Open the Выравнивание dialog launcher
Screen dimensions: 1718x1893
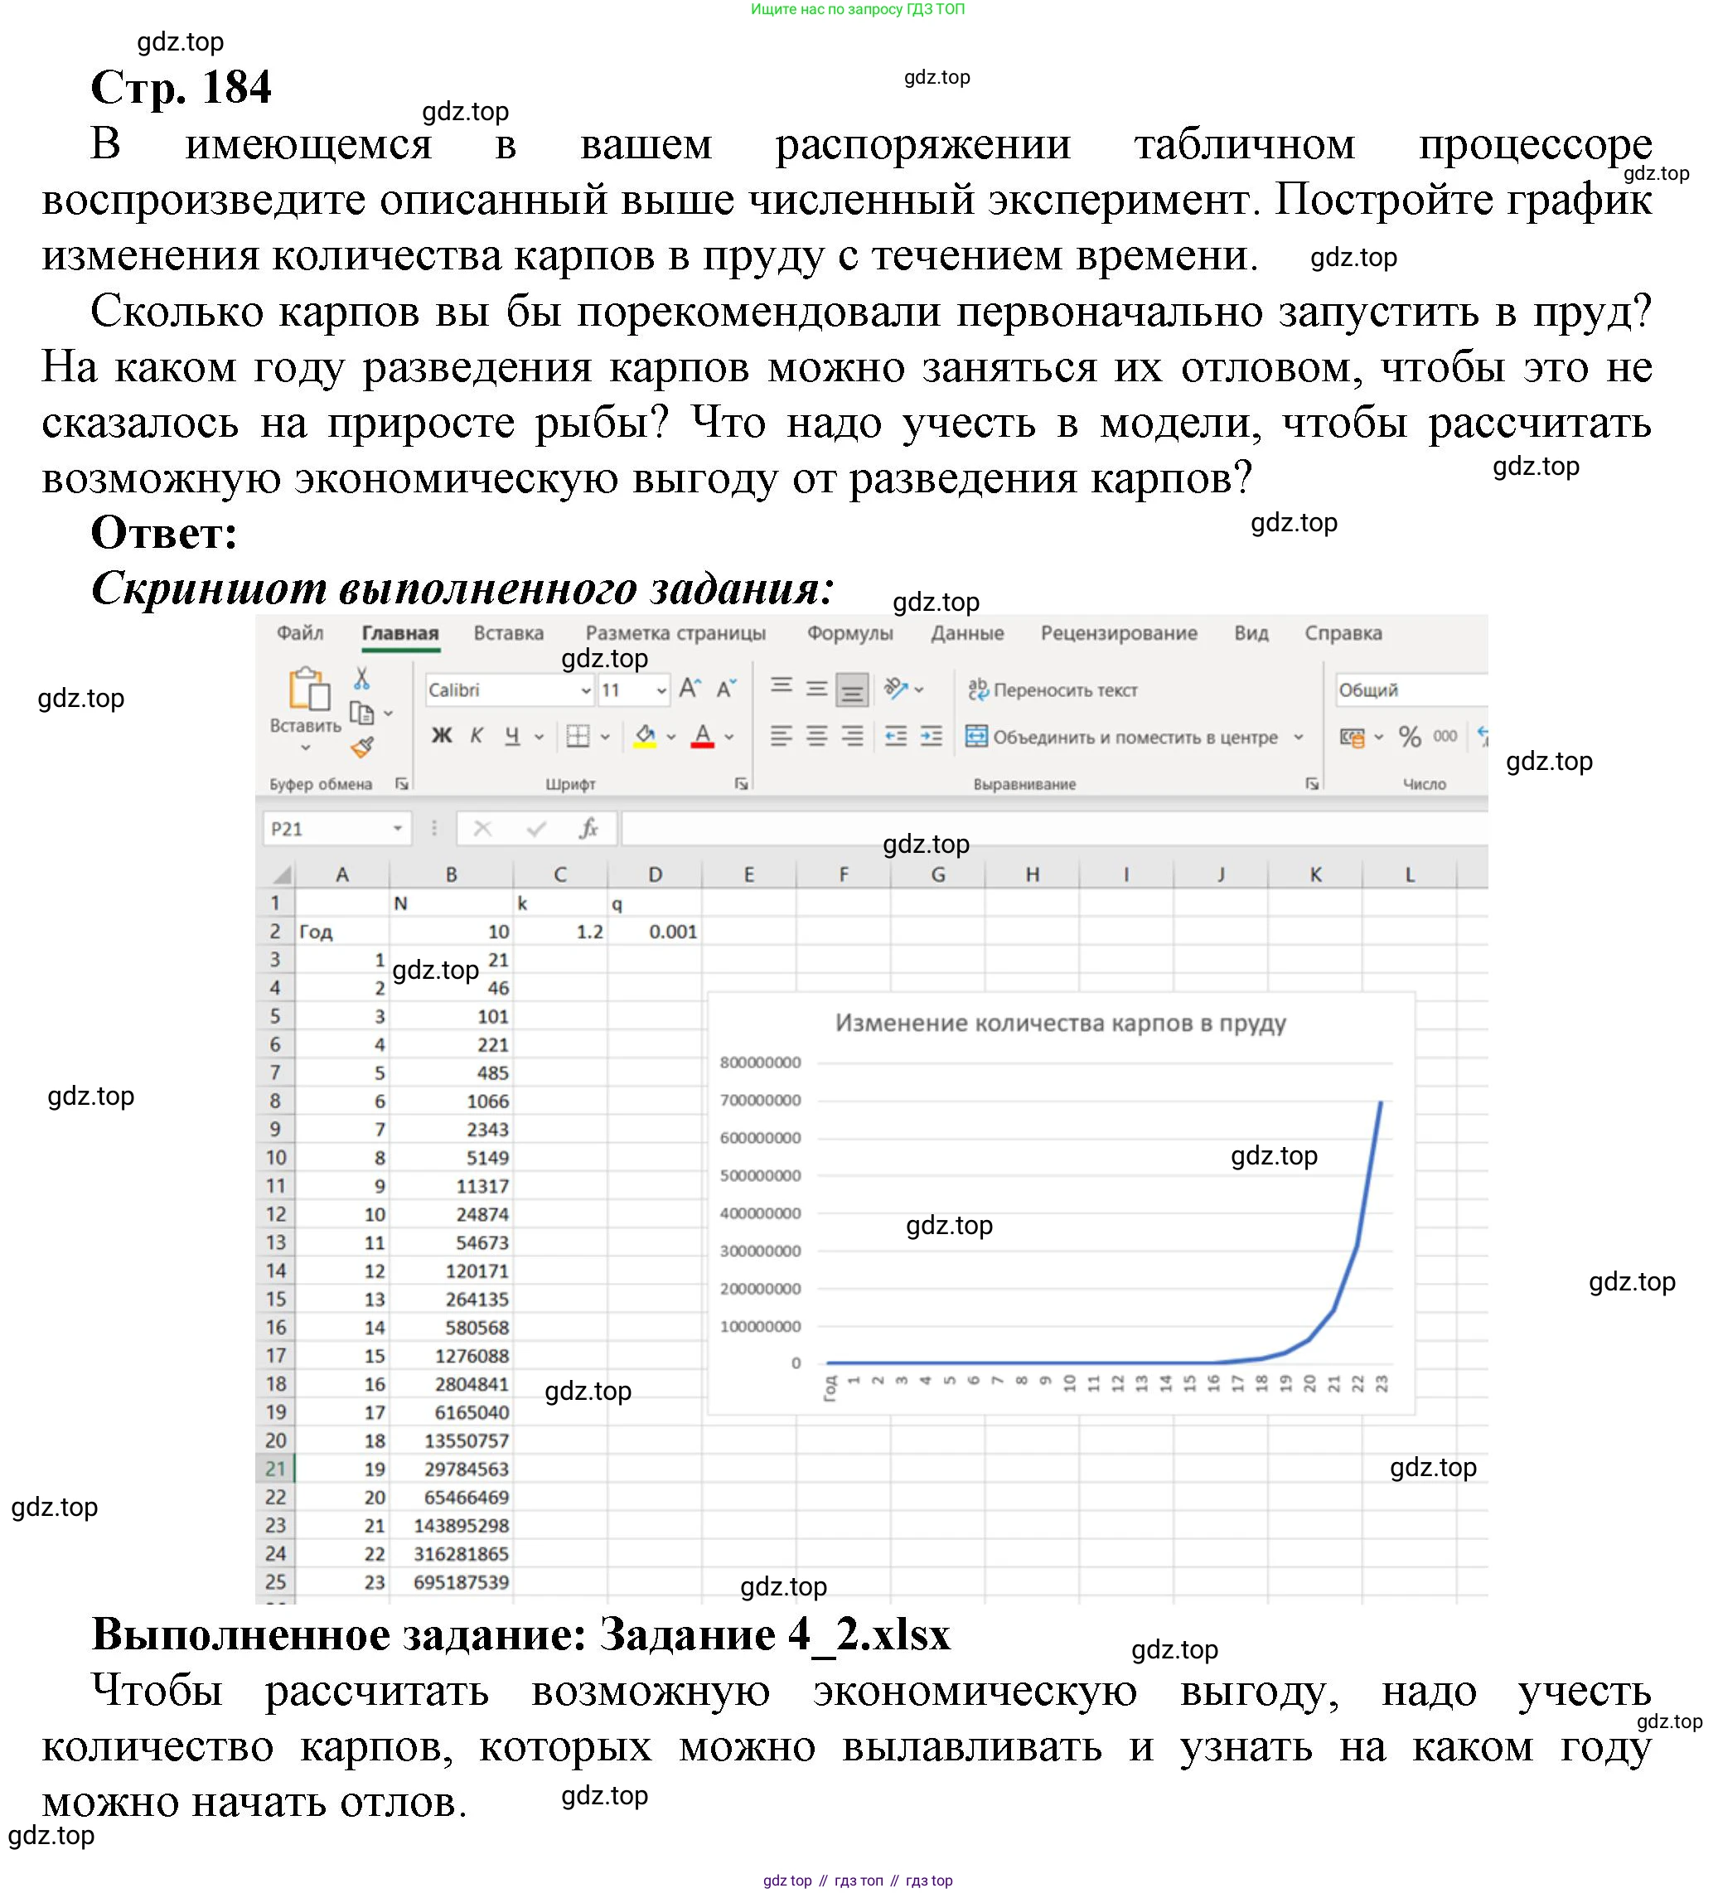click(x=1312, y=783)
